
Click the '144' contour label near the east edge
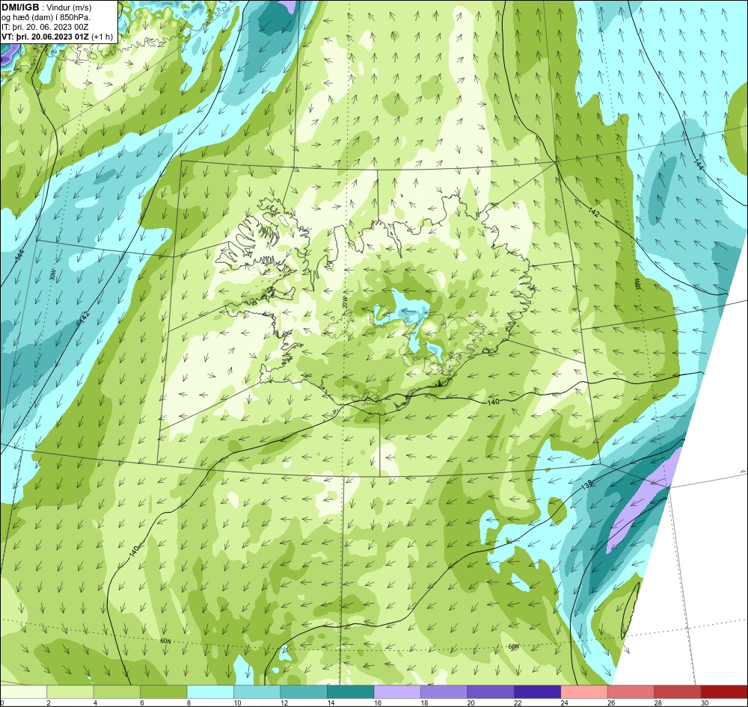698,164
